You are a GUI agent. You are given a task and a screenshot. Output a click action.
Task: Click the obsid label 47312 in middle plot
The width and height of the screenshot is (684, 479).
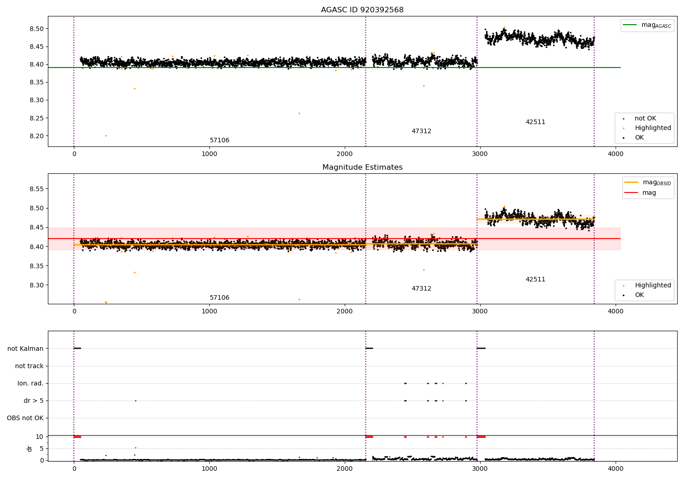pyautogui.click(x=421, y=289)
